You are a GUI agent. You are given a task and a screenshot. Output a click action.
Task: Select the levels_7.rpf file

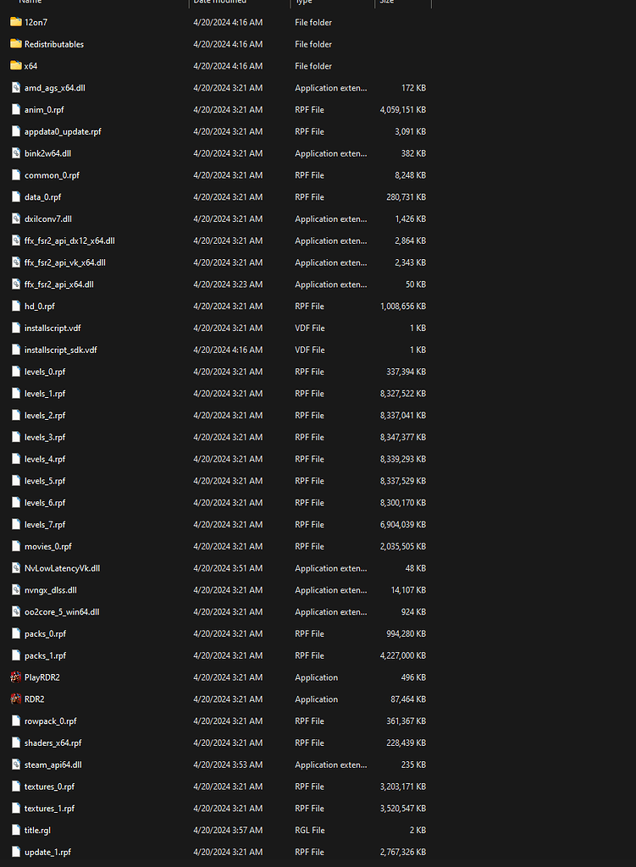click(45, 524)
